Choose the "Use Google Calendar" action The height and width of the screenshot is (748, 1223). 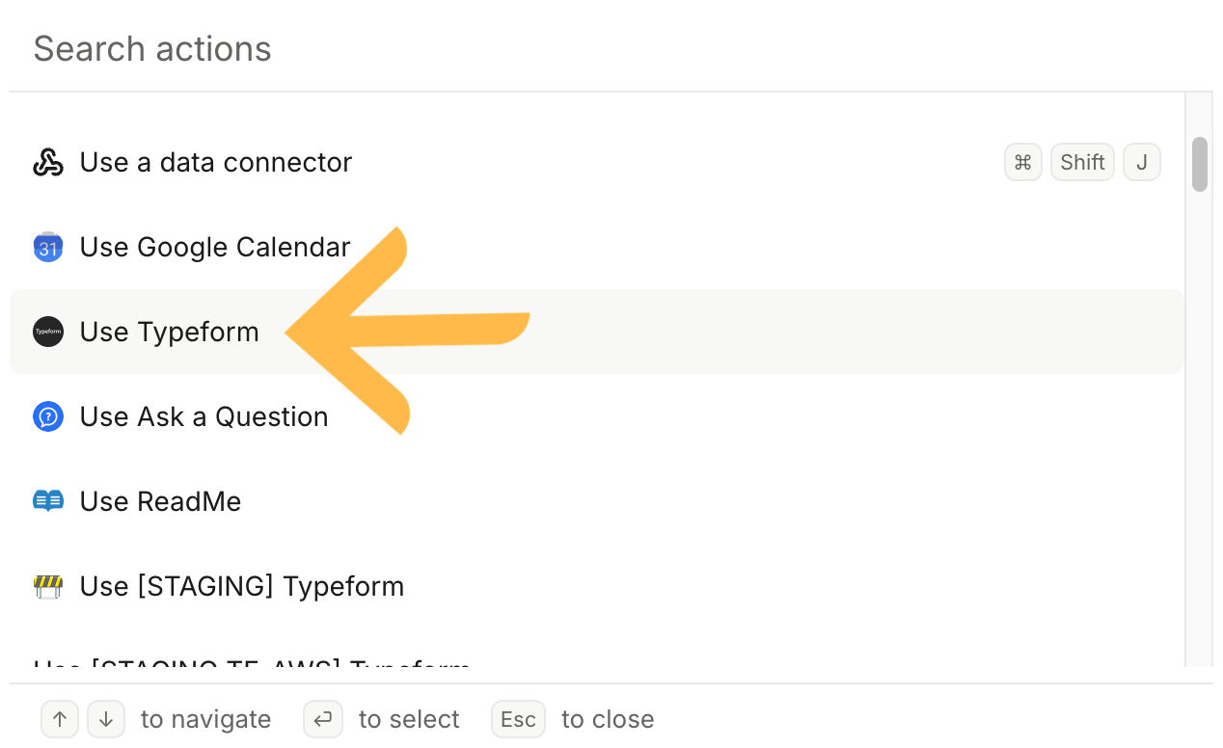215,248
